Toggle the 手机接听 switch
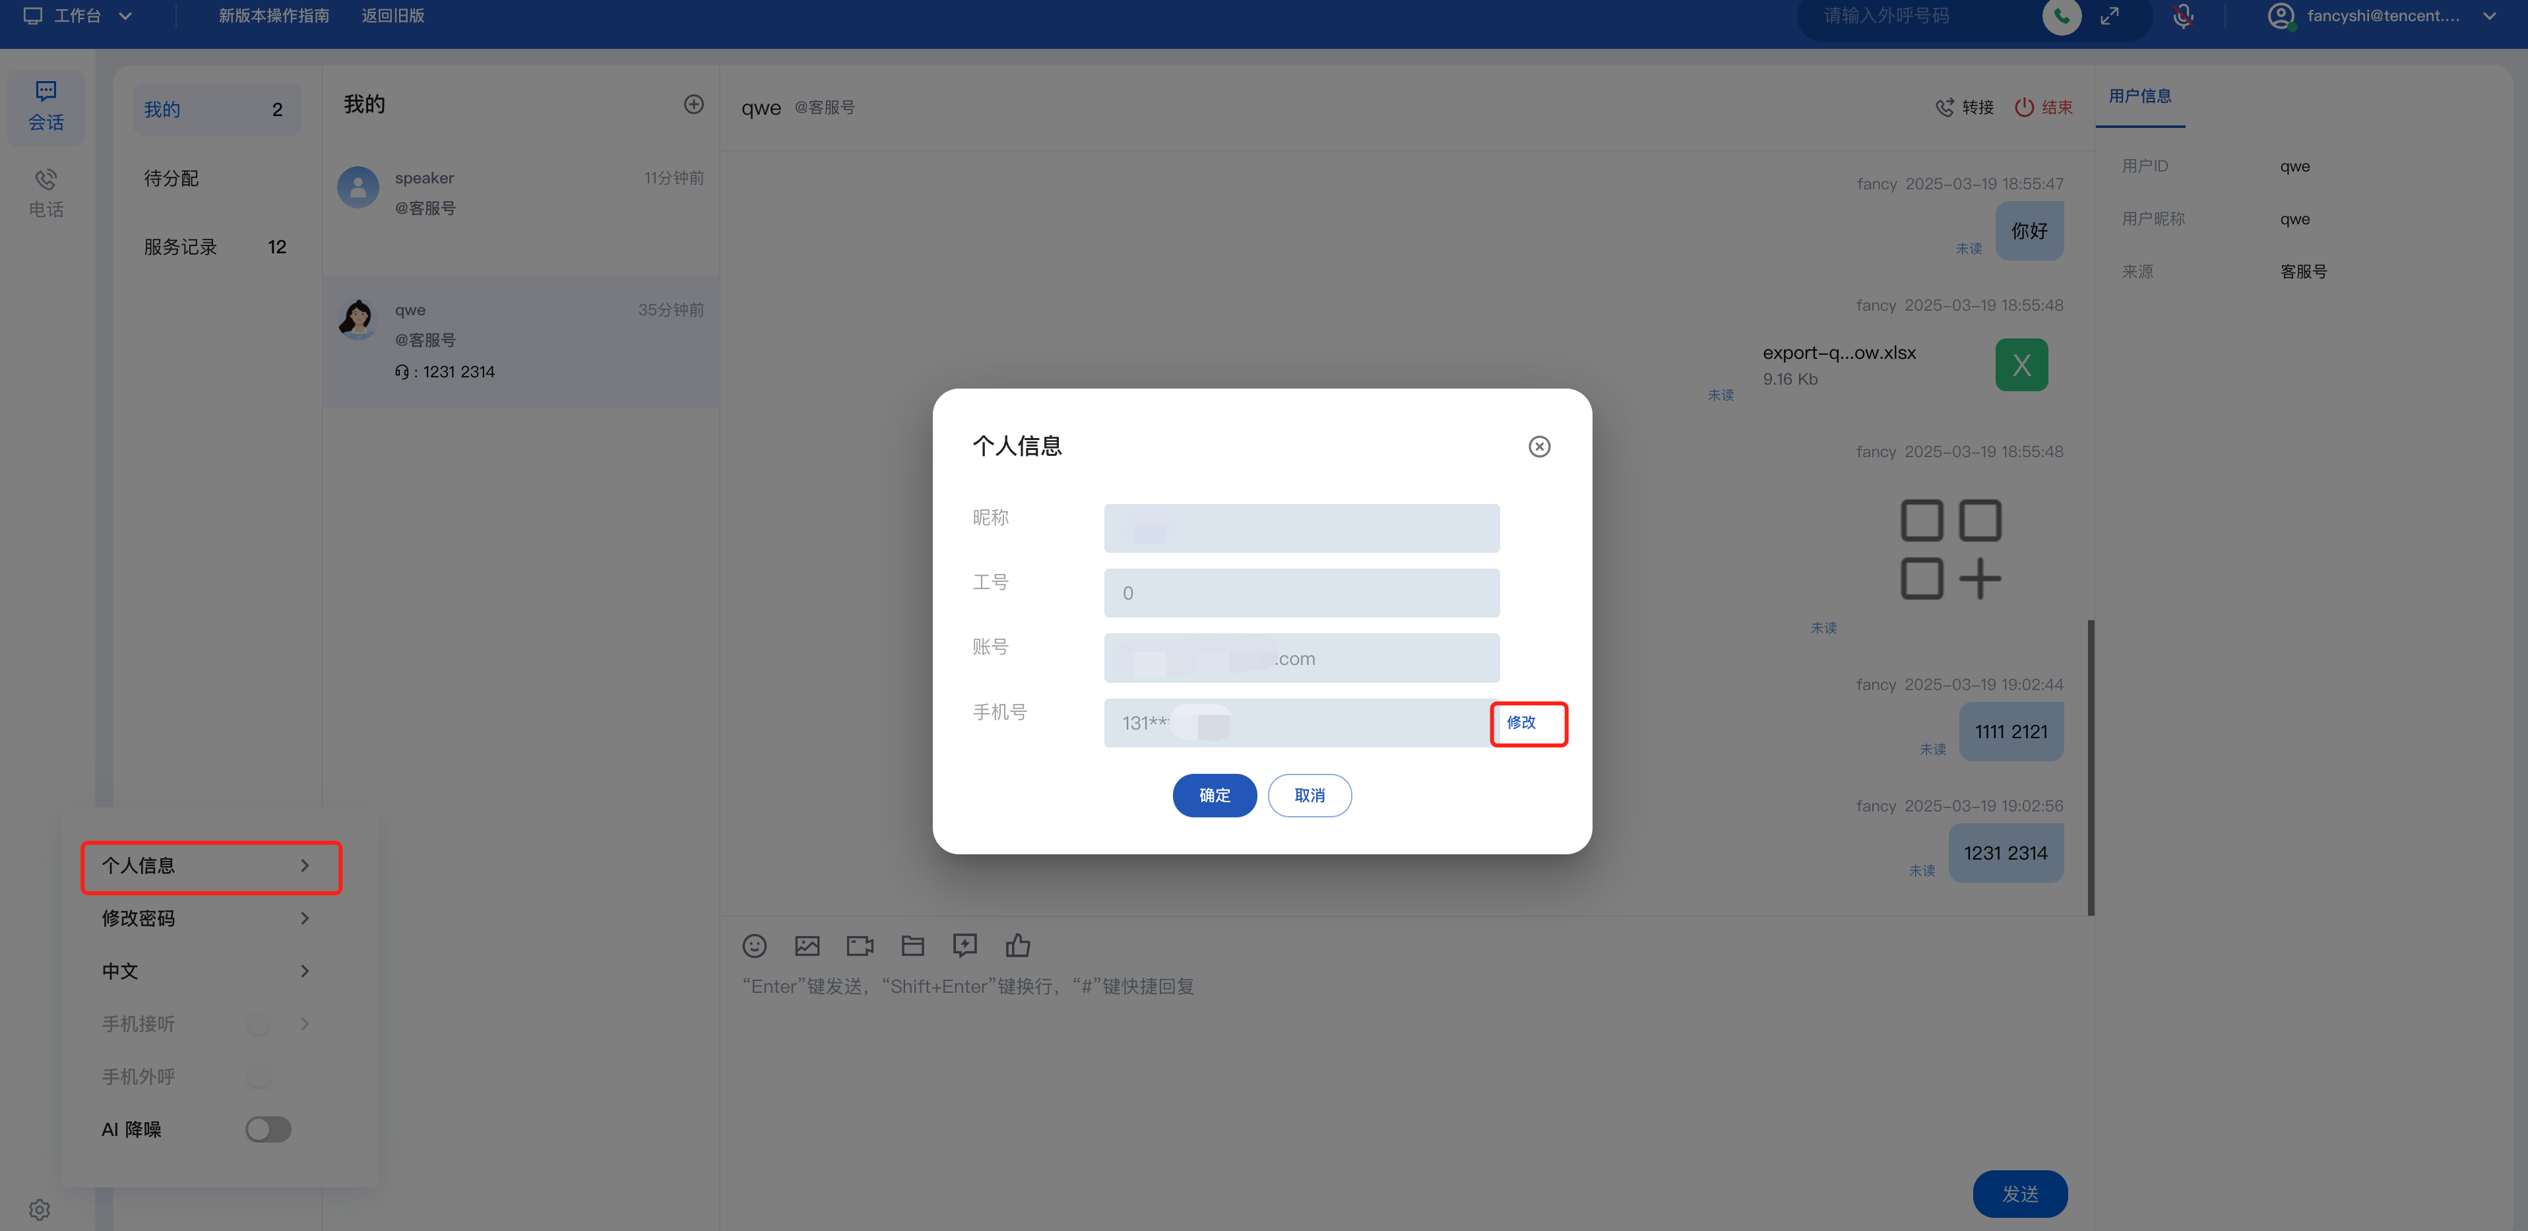Viewport: 2528px width, 1231px height. [x=260, y=1024]
